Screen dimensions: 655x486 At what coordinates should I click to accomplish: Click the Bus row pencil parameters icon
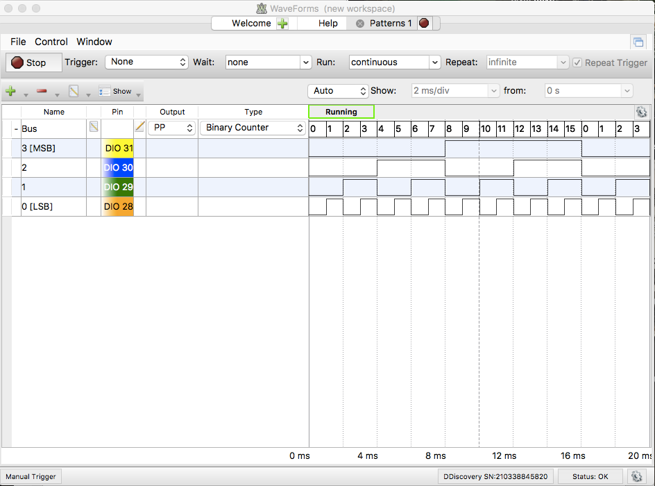(x=140, y=126)
